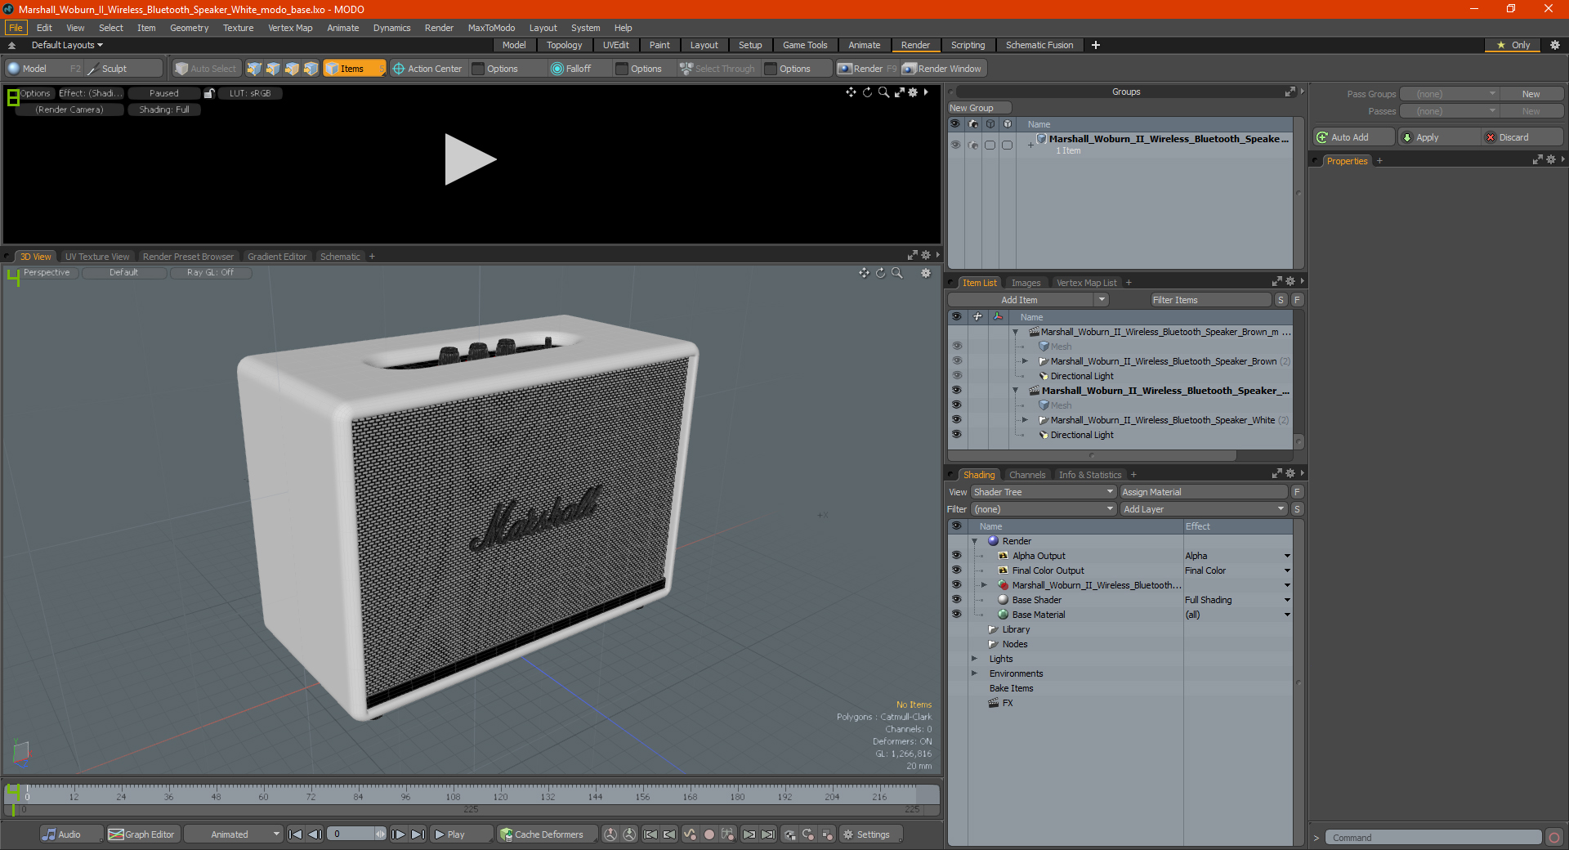Screen dimensions: 1569x850
Task: Open Add Layer dropdown
Action: tap(1205, 509)
